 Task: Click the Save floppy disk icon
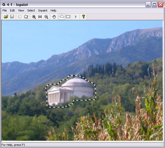[12, 17]
